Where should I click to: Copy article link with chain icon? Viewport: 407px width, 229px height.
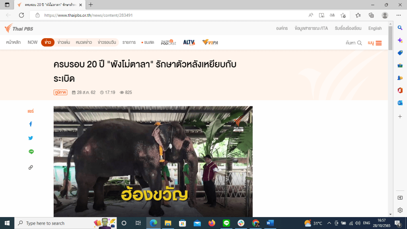pos(31,168)
